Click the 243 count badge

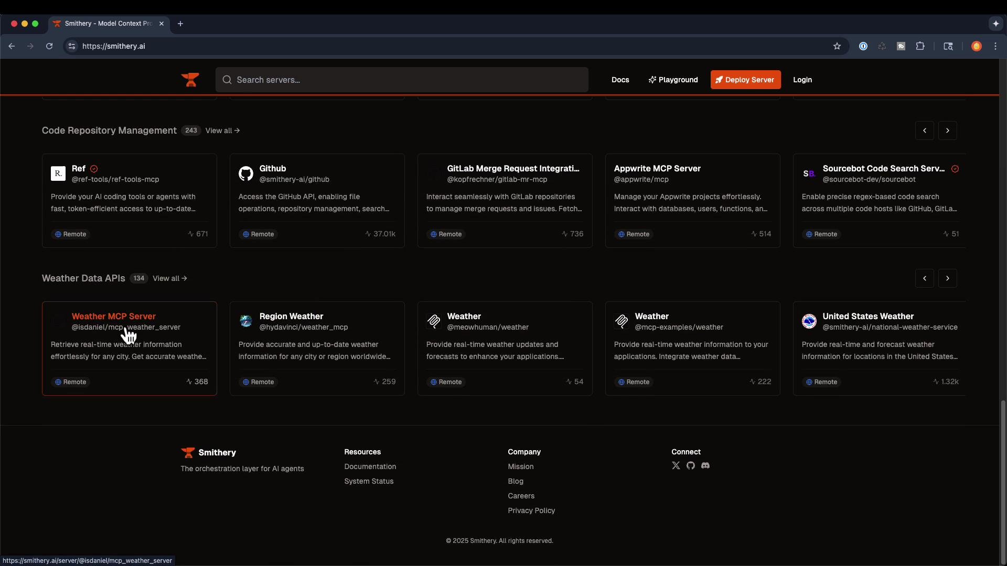pyautogui.click(x=191, y=130)
